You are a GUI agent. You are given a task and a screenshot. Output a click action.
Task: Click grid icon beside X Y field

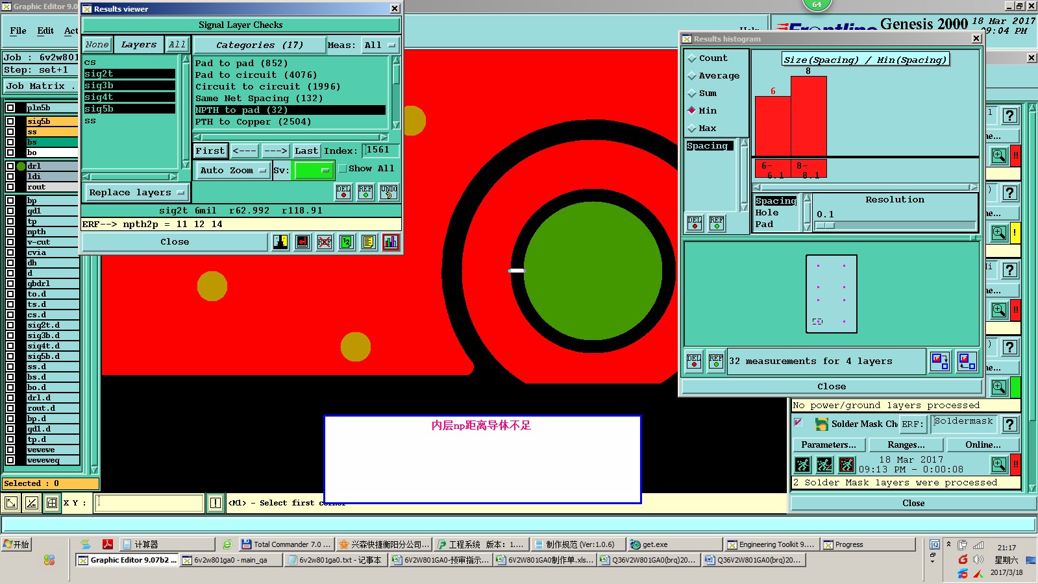point(52,503)
